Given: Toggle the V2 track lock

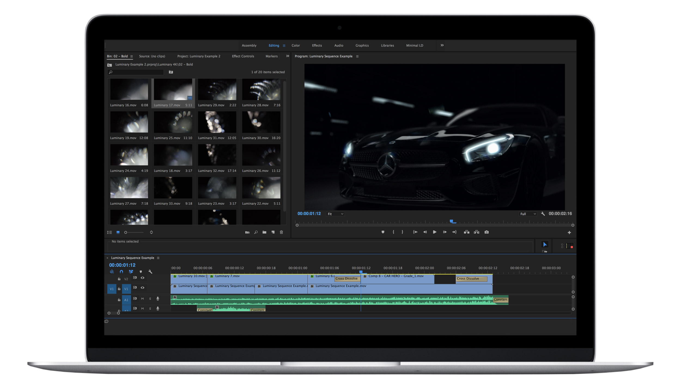Looking at the screenshot, I should coord(119,279).
